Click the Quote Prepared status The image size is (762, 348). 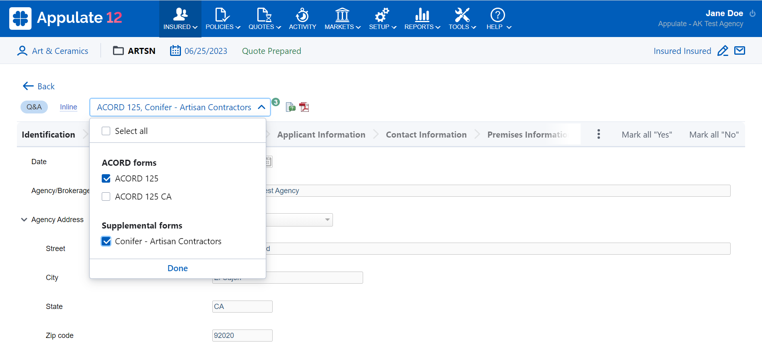tap(271, 51)
